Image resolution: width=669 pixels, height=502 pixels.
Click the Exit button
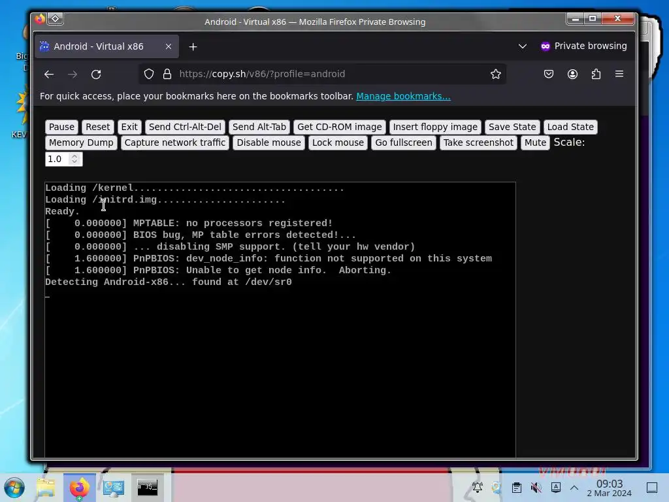tap(129, 127)
